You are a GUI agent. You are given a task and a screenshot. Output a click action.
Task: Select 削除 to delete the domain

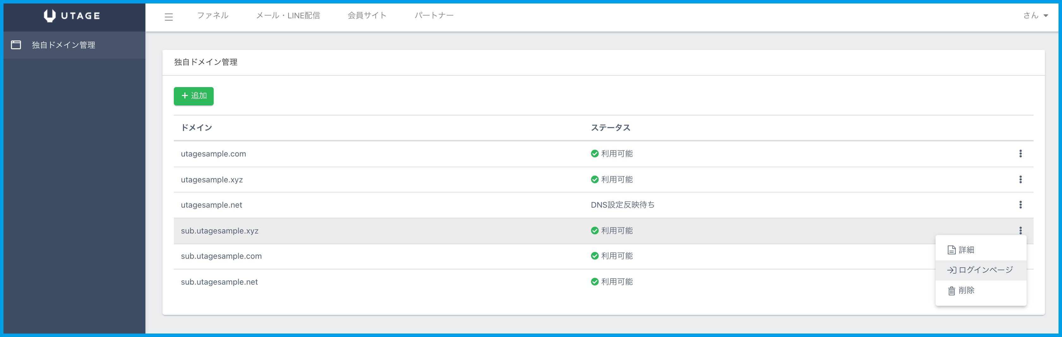pyautogui.click(x=966, y=291)
